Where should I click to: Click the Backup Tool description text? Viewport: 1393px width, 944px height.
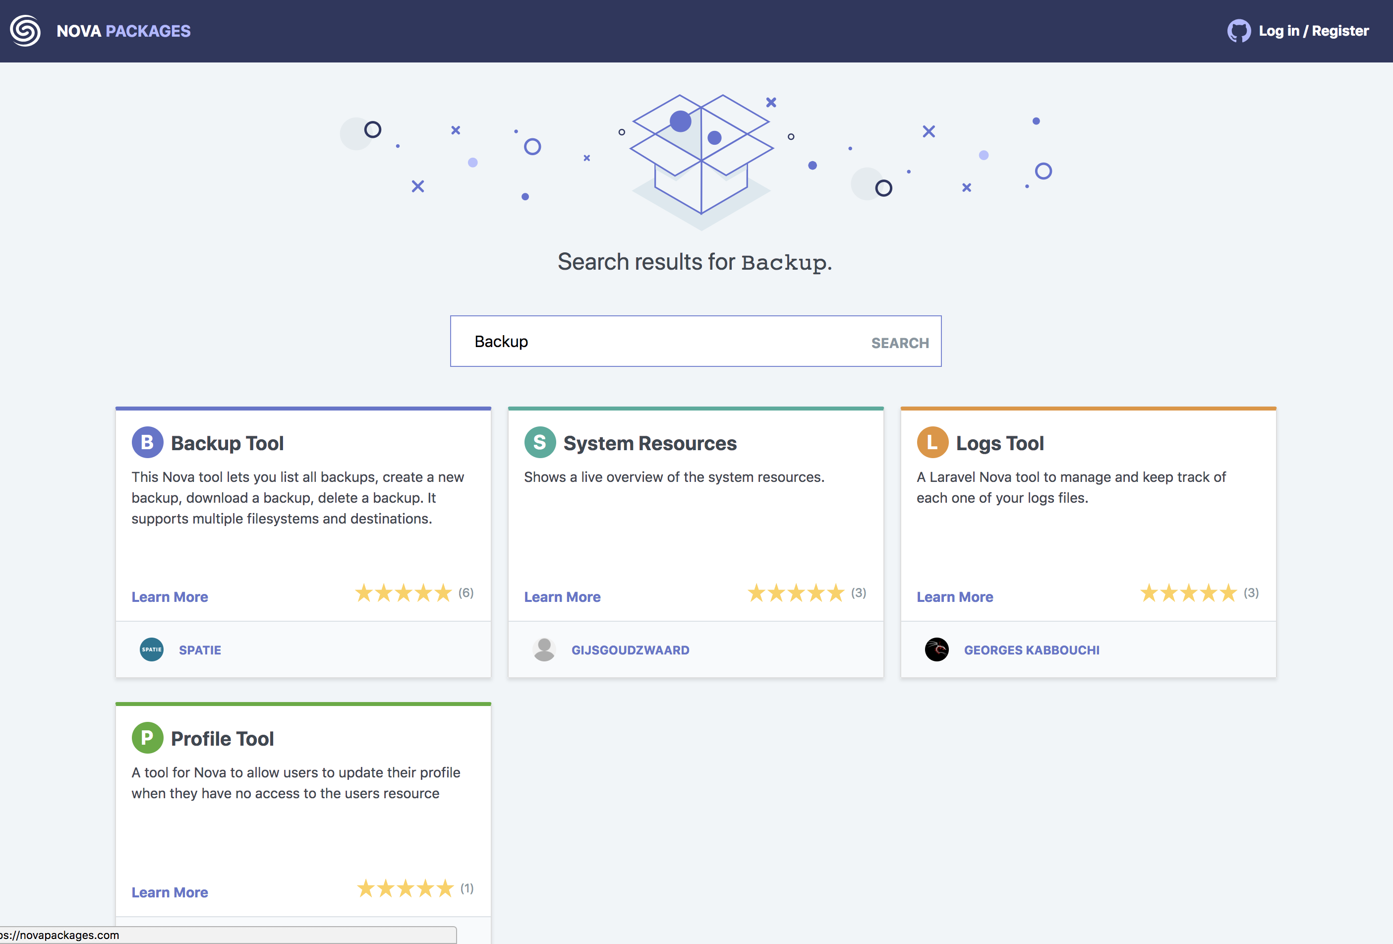click(298, 497)
